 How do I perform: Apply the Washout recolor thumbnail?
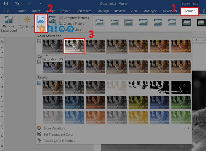(117, 88)
